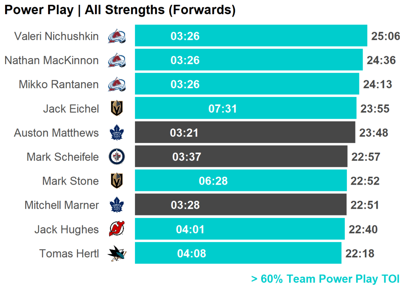Click the Golden Knights logo beside Mark Stone
Image resolution: width=404 pixels, height=289 pixels.
[117, 181]
